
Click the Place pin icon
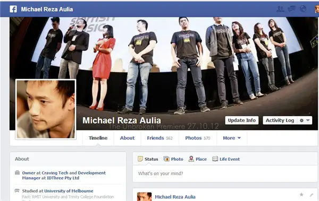click(191, 159)
